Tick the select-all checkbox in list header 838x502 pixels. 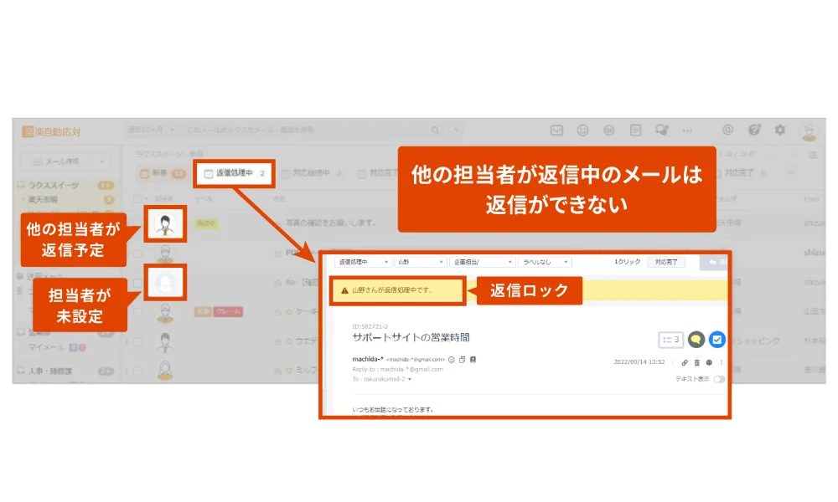(x=138, y=198)
